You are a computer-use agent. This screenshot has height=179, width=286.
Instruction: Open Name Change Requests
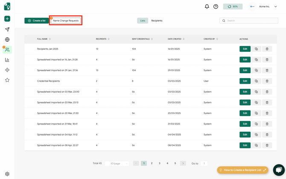[x=66, y=20]
